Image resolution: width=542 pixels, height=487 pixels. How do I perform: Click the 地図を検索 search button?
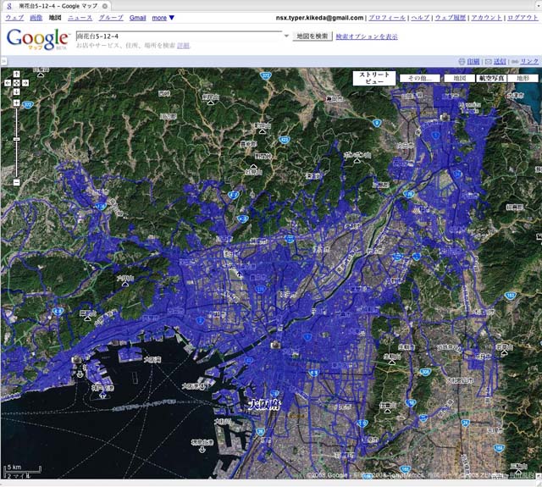(312, 36)
